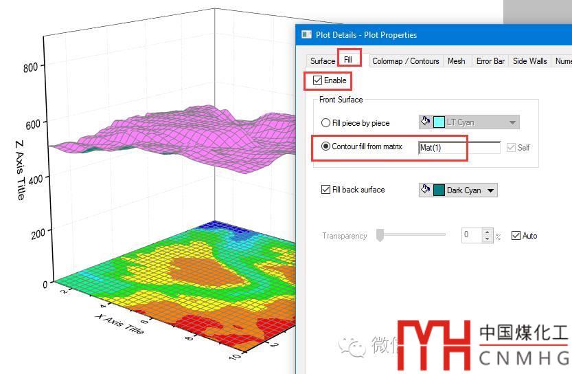This screenshot has width=572, height=374.
Task: Toggle the Auto transparency checkbox
Action: point(516,236)
